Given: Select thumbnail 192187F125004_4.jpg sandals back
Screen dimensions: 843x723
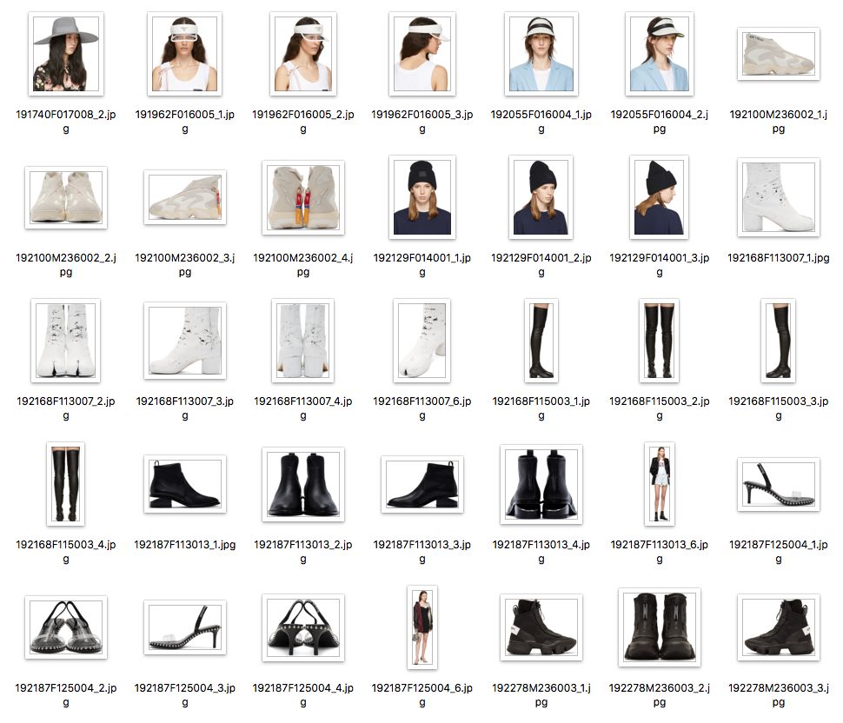Looking at the screenshot, I should point(303,627).
